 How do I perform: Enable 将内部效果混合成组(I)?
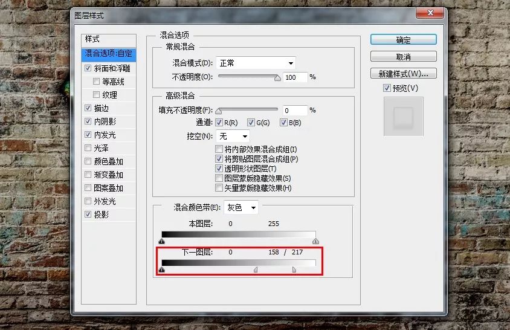pos(219,149)
